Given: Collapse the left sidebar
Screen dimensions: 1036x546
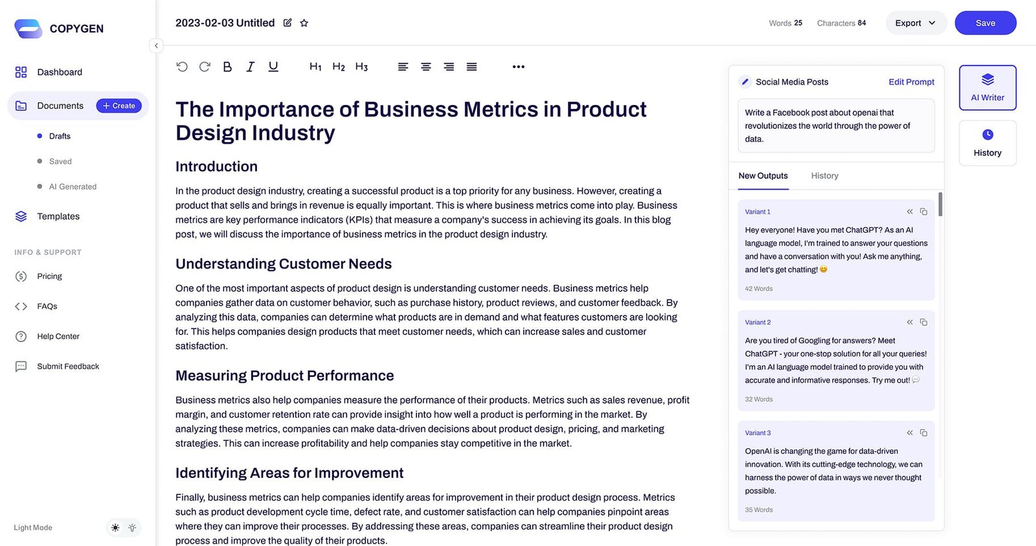Looking at the screenshot, I should [x=156, y=46].
